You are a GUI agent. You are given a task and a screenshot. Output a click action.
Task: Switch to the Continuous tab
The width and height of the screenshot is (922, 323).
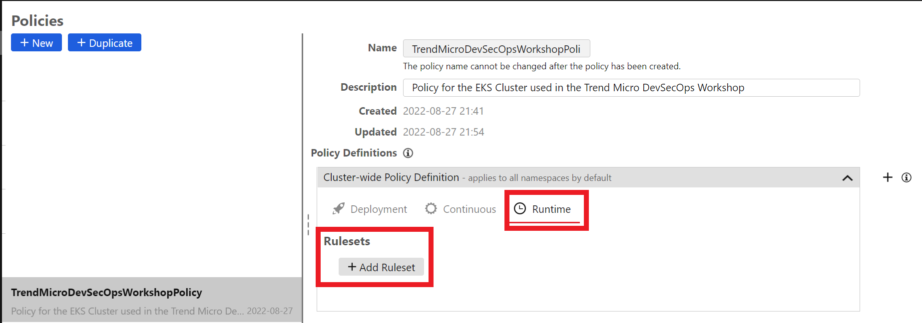click(461, 209)
